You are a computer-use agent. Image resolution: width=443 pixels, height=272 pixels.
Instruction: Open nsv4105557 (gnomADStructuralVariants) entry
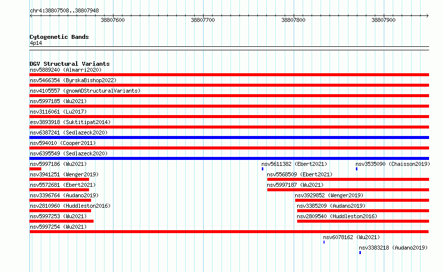click(x=85, y=91)
